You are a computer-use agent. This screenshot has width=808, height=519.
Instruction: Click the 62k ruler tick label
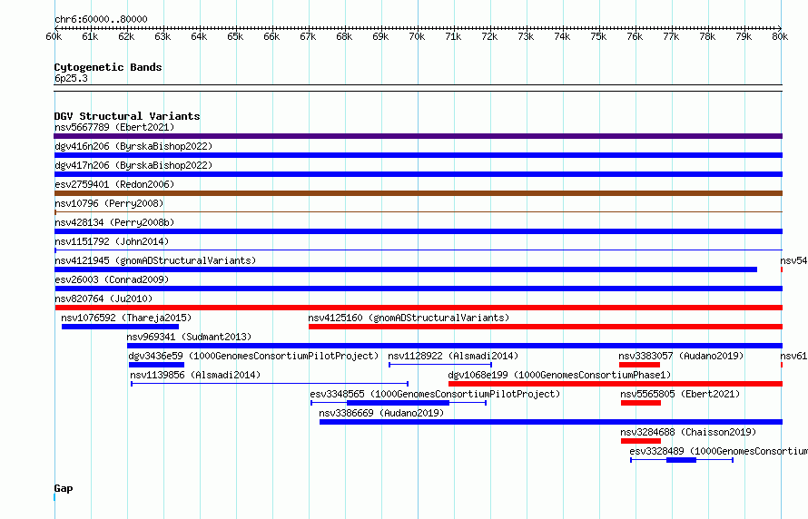click(x=126, y=36)
